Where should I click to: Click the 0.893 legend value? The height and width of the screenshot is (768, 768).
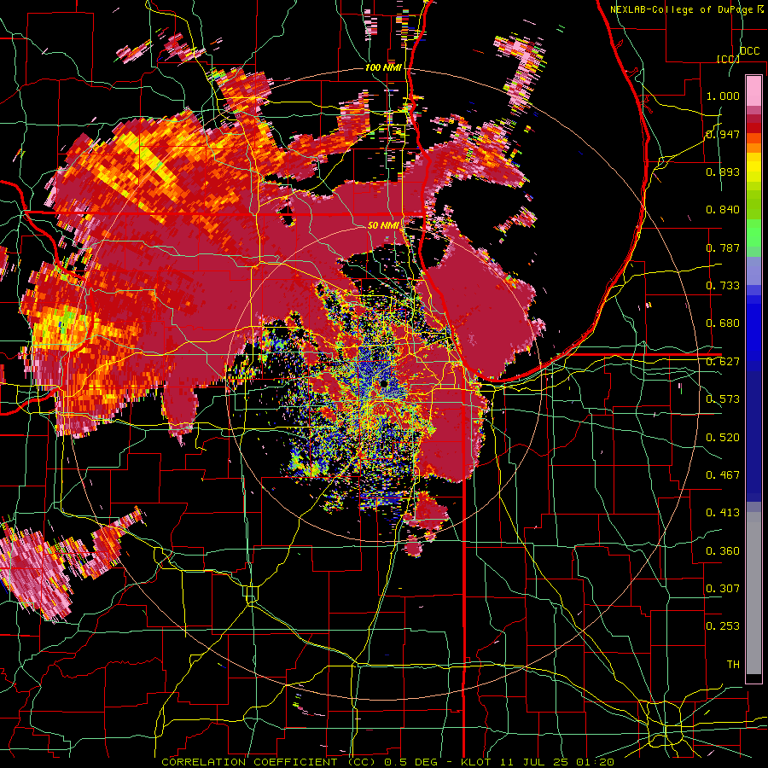pos(723,172)
